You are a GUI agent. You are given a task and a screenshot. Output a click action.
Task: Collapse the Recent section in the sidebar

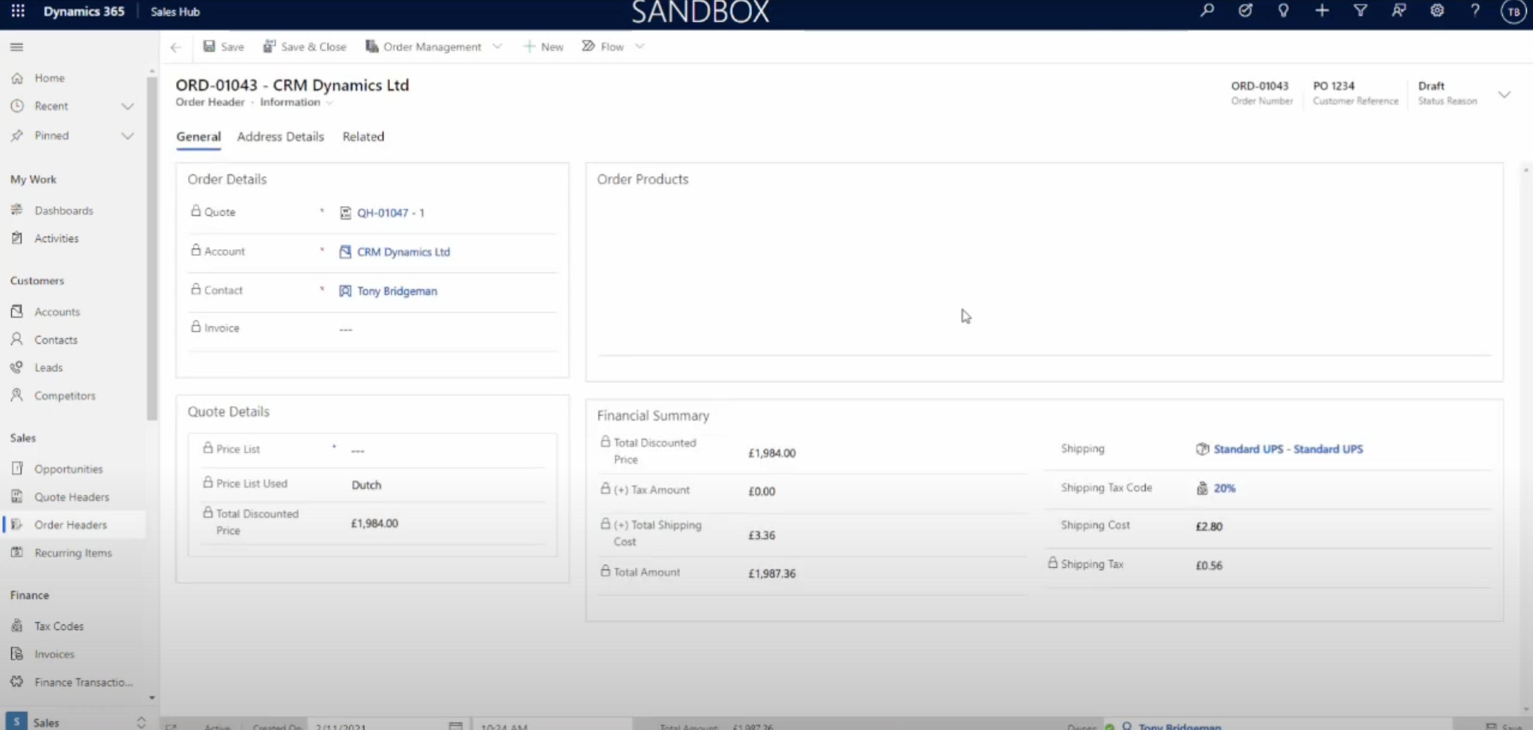(x=128, y=106)
